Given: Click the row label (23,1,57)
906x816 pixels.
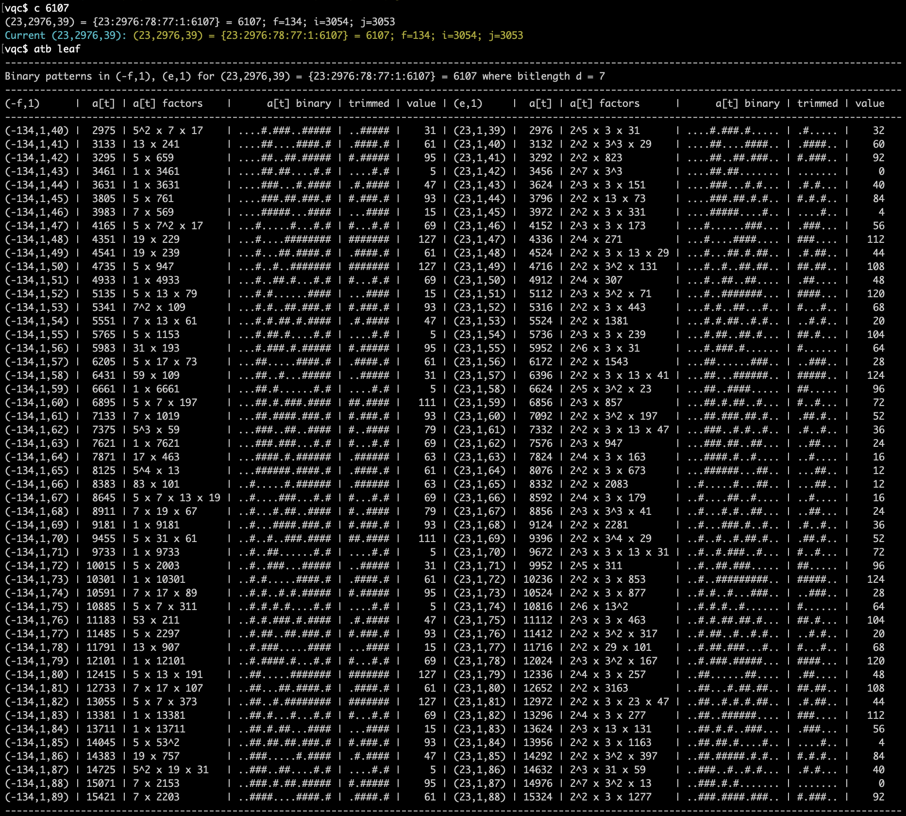Looking at the screenshot, I should tap(480, 375).
